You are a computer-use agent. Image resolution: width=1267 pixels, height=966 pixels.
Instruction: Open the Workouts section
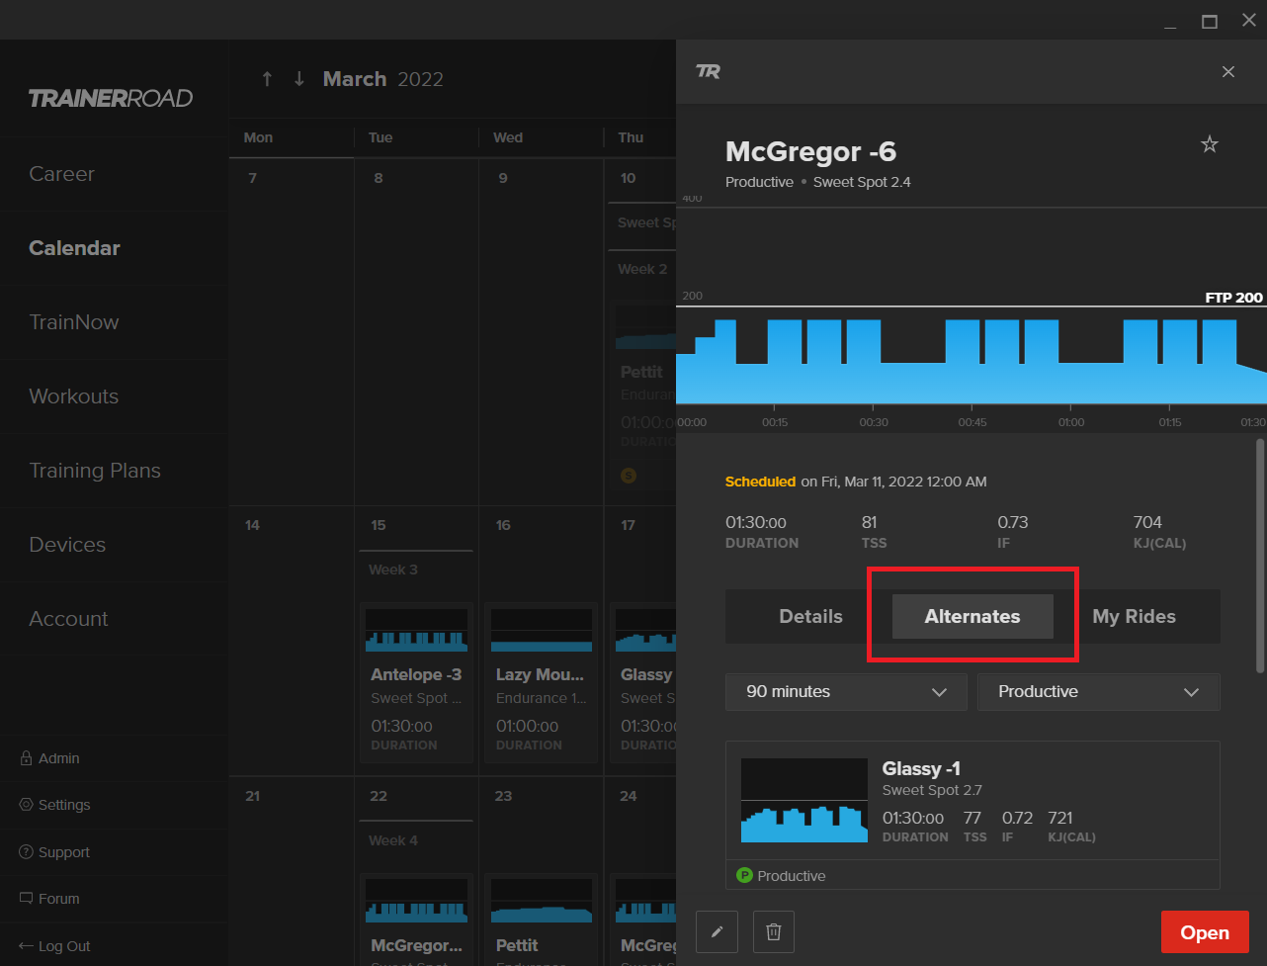coord(73,396)
